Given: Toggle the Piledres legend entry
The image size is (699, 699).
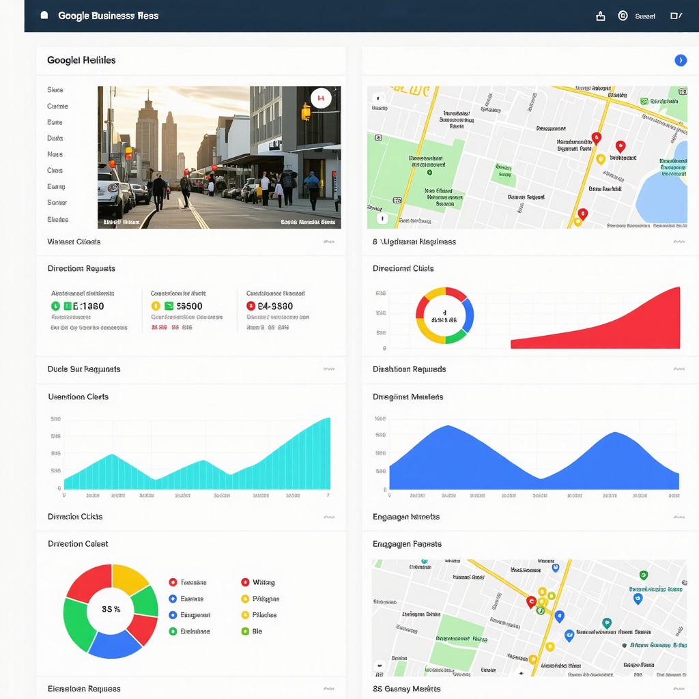Looking at the screenshot, I should tap(259, 615).
